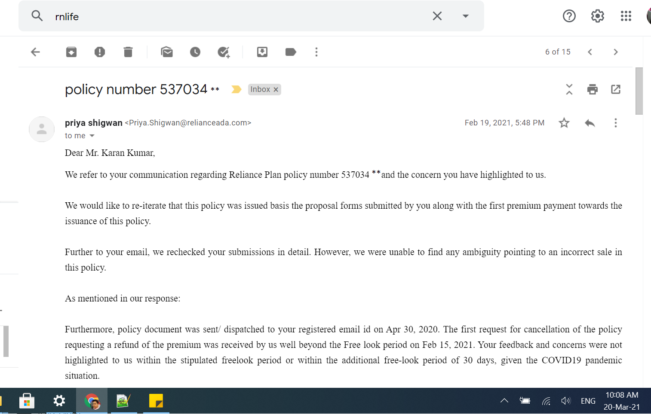The image size is (651, 414).
Task: Open the toolbar More options menu
Action: [x=316, y=52]
